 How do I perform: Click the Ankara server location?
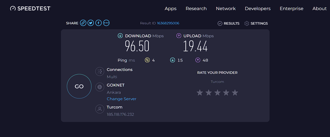[x=114, y=92]
